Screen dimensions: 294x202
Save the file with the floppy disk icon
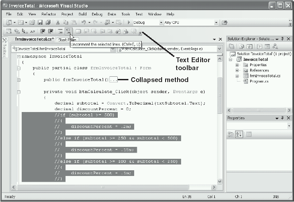tap(40, 22)
